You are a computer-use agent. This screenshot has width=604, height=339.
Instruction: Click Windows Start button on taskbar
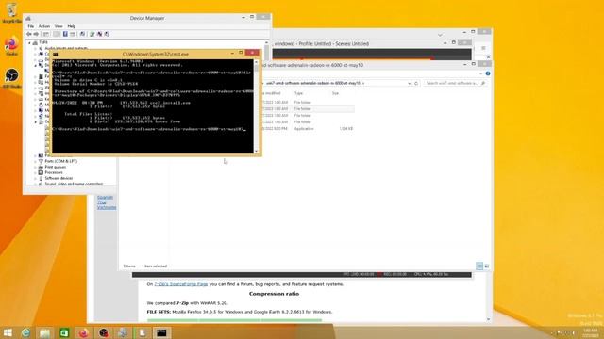tap(8, 332)
